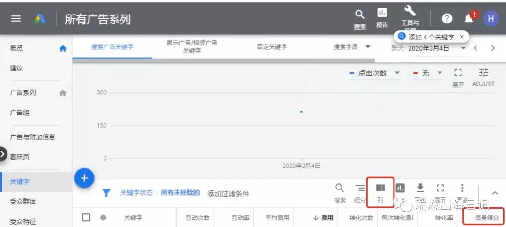Image resolution: width=506 pixels, height=227 pixels.
Task: Select 着陆页 in the sidebar
Action: (x=20, y=157)
